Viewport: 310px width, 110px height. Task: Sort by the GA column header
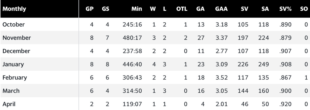(x=200, y=9)
